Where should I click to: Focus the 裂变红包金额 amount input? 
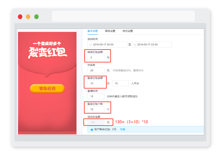(96, 83)
